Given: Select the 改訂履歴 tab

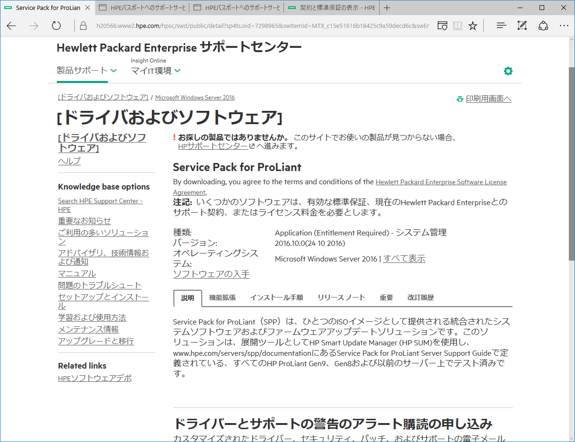Looking at the screenshot, I should (x=421, y=298).
